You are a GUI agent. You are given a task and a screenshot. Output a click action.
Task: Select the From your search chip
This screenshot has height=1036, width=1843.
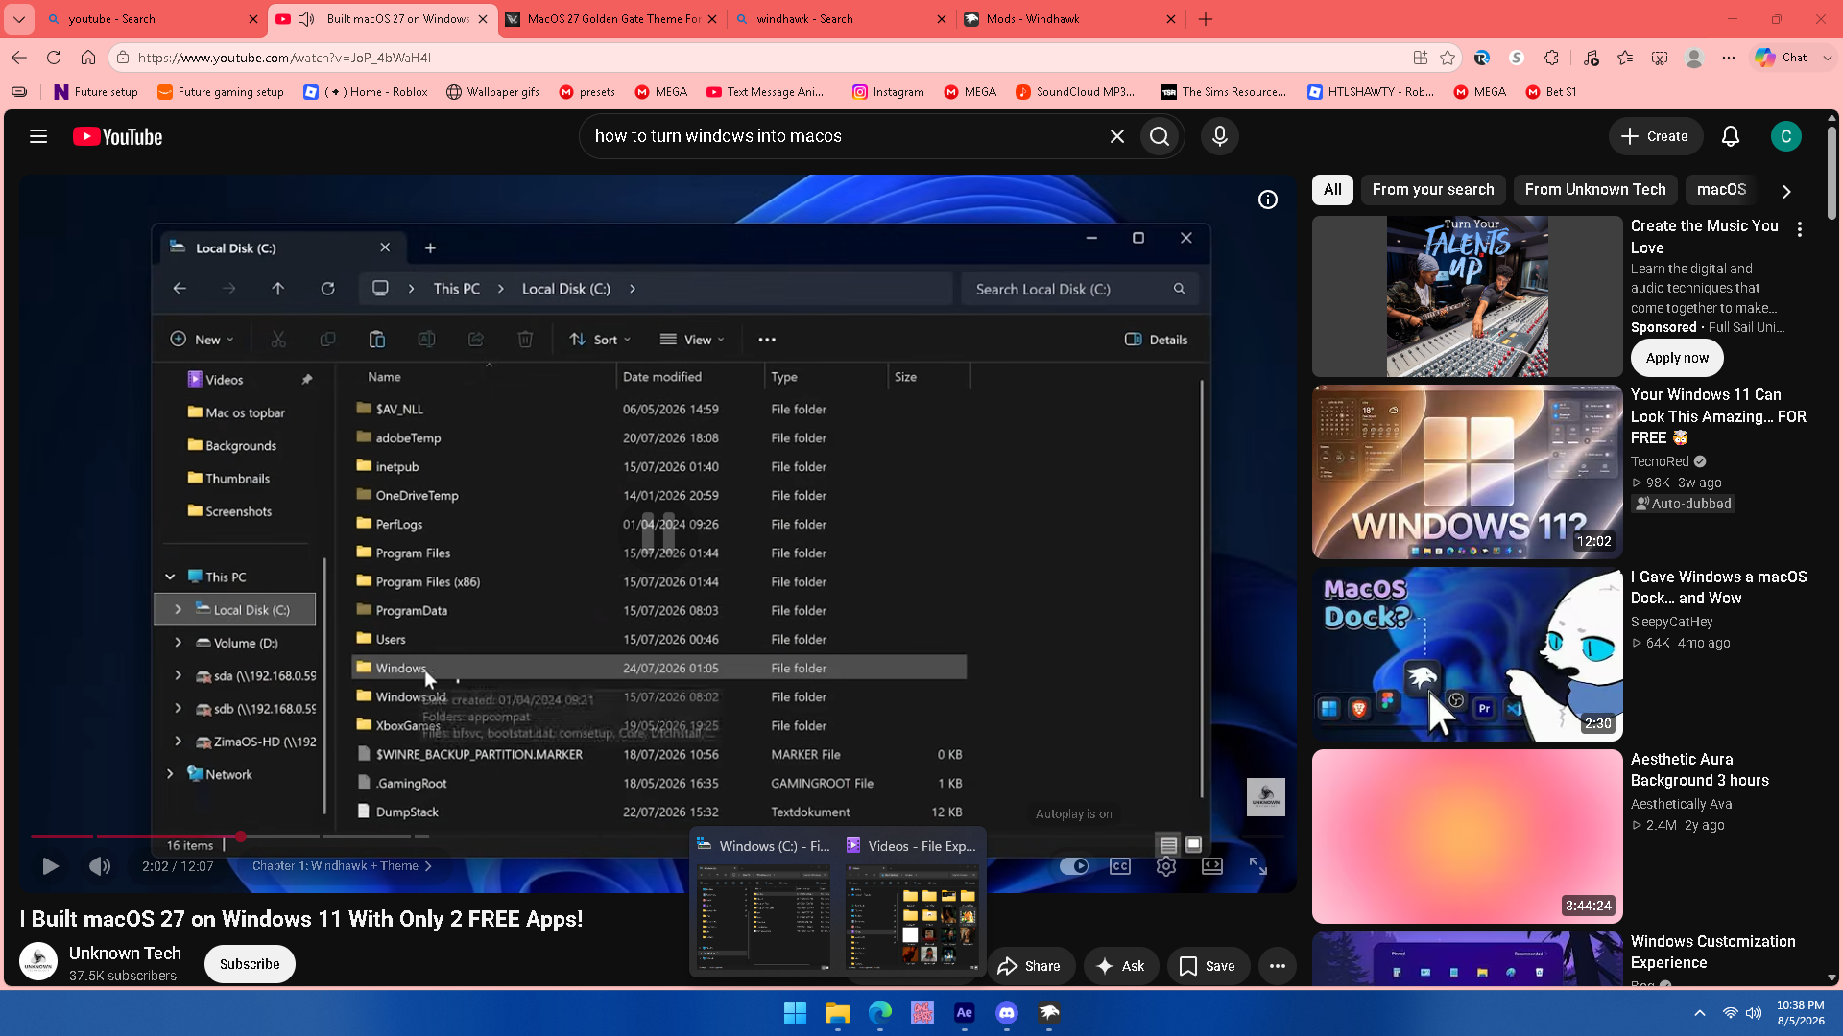pos(1433,190)
